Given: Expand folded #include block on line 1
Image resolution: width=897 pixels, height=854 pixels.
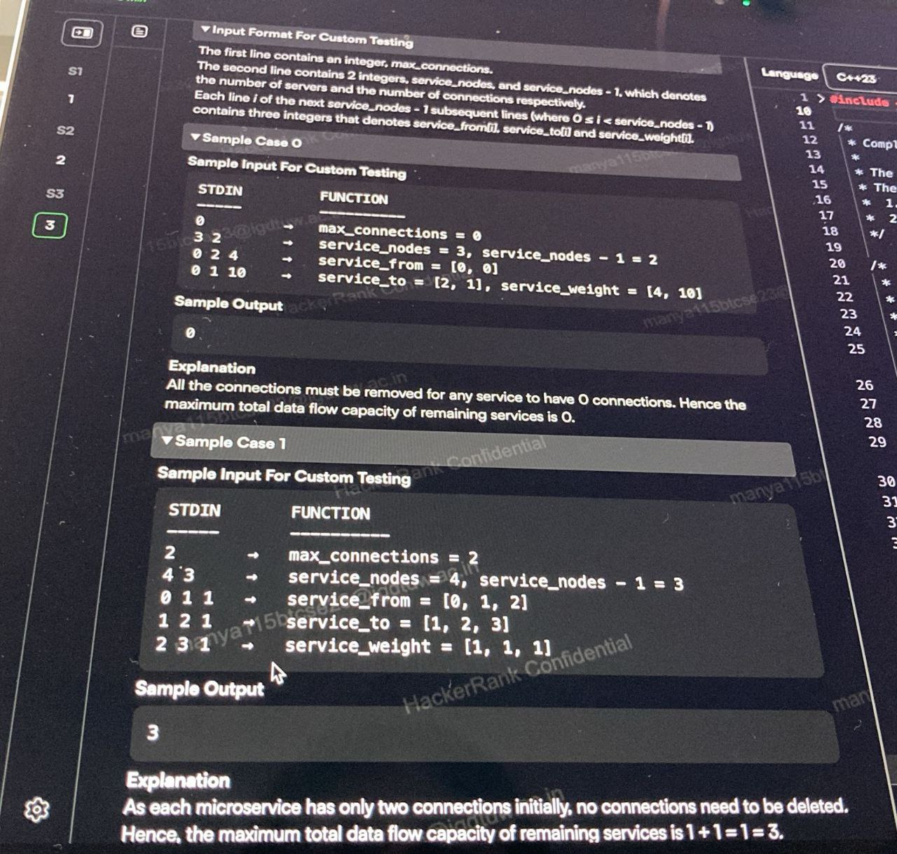Looking at the screenshot, I should coord(821,99).
